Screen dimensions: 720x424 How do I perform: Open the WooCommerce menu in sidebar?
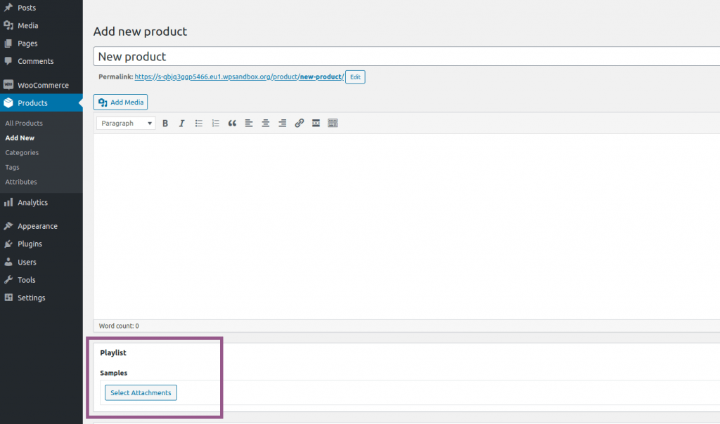click(42, 85)
